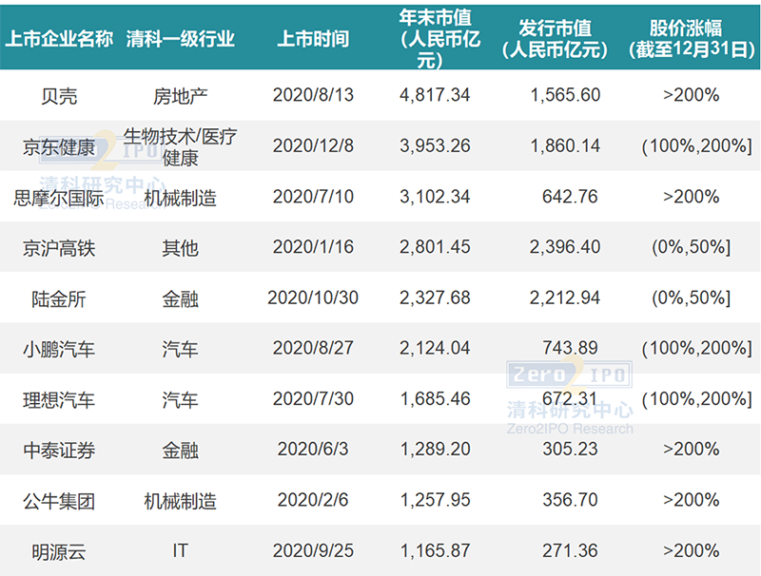The image size is (761, 576).
Task: Click the year-end value 2,801.45
Action: pos(435,247)
